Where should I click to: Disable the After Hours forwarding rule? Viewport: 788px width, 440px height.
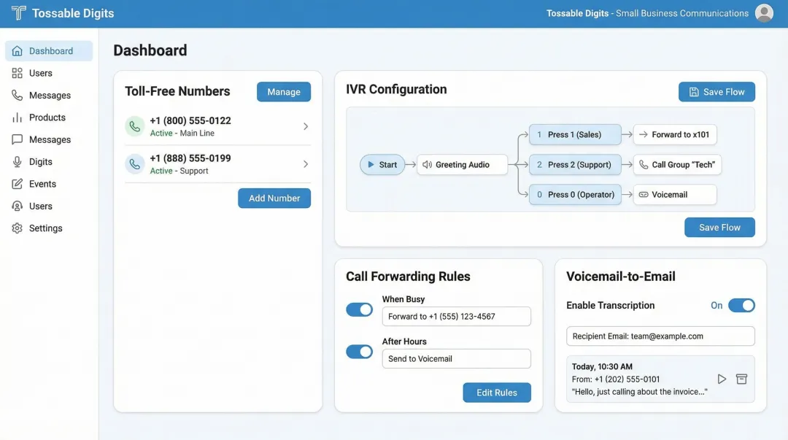coord(359,351)
